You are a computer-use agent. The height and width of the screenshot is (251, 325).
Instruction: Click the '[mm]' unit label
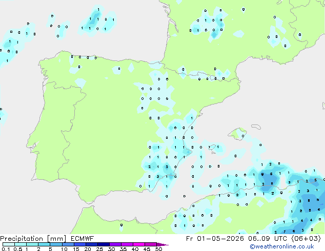pyautogui.click(x=56, y=239)
